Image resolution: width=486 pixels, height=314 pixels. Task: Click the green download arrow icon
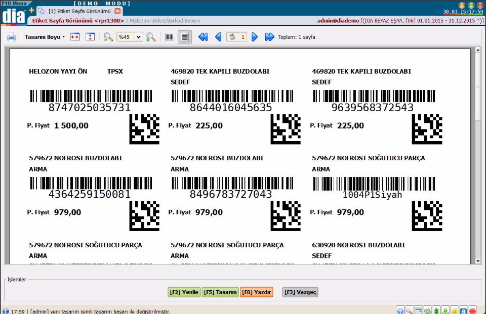pyautogui.click(x=445, y=311)
